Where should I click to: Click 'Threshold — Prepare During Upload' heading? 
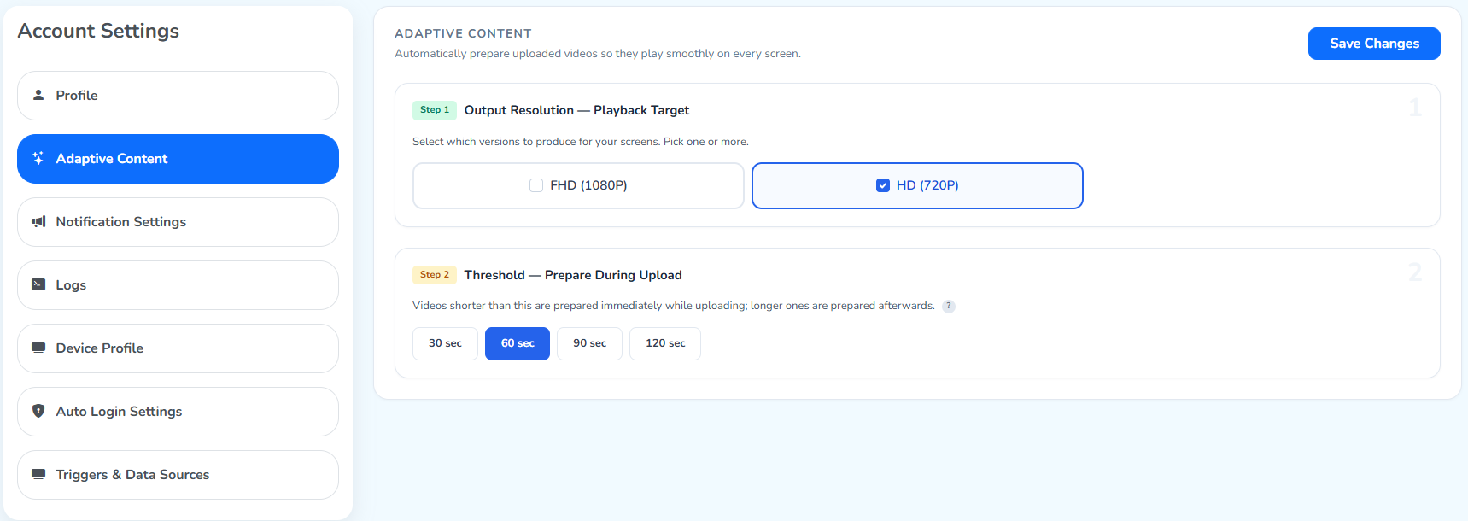coord(573,275)
